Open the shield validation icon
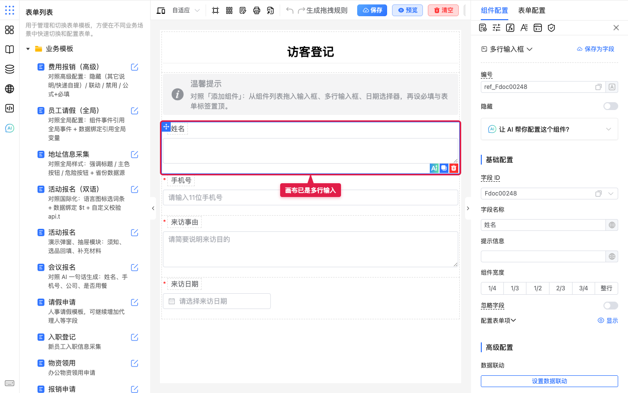Screen dimensions: 628x393 (x=551, y=28)
